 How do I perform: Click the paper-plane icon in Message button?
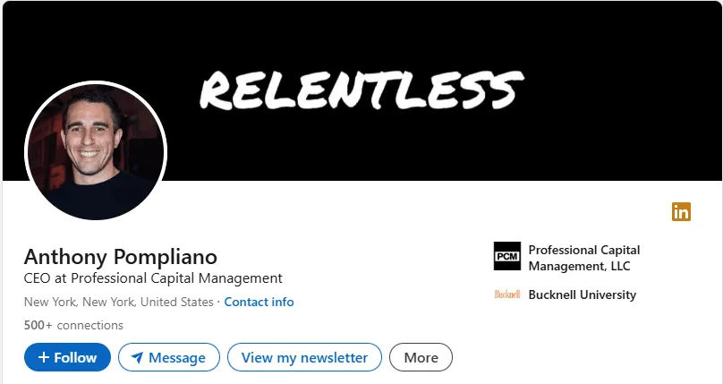coord(137,358)
